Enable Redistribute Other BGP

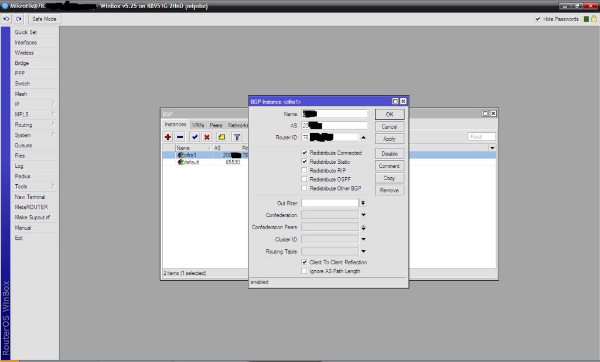(304, 188)
